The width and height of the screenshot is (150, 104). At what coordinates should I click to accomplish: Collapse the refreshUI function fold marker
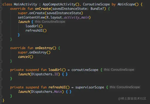[x=1, y=87]
